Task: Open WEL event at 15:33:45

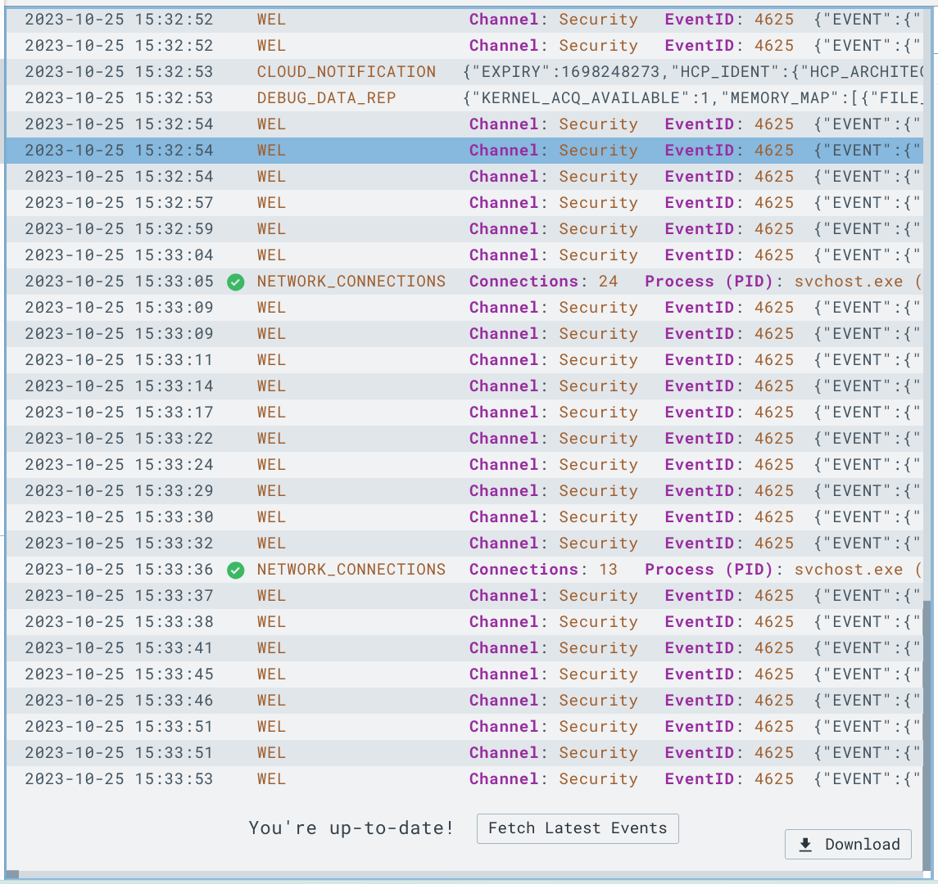Action: coord(464,674)
